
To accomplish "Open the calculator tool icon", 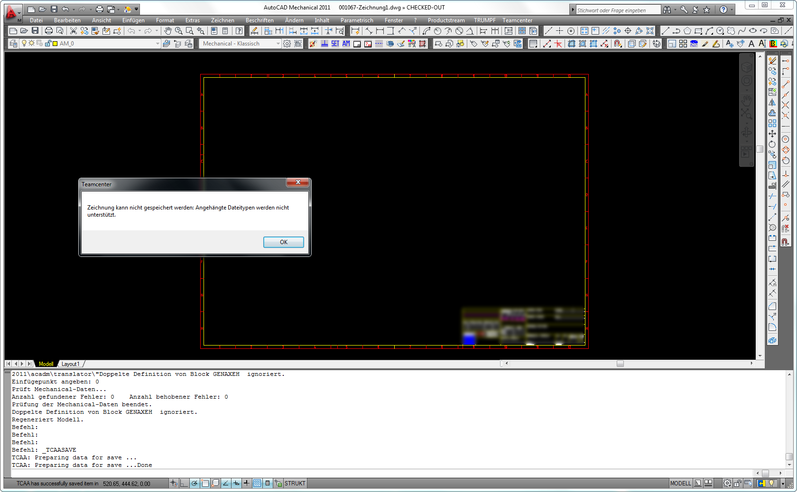I will point(225,31).
